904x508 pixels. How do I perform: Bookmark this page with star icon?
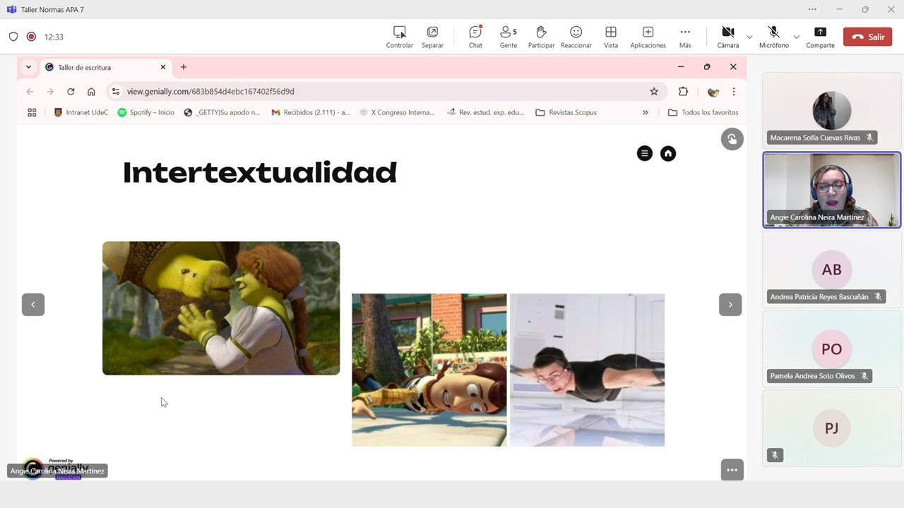click(x=654, y=91)
